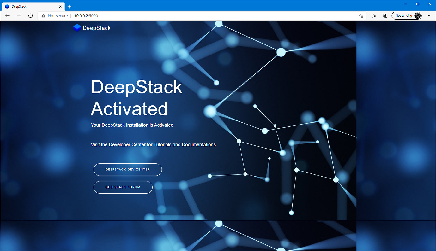Open a new browser tab
The height and width of the screenshot is (251, 436).
tap(69, 6)
